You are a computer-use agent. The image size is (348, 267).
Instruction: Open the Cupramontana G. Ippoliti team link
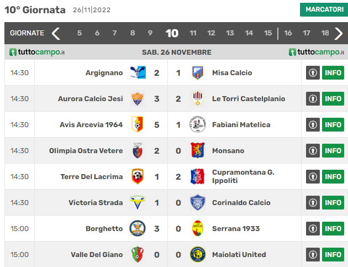tap(243, 176)
